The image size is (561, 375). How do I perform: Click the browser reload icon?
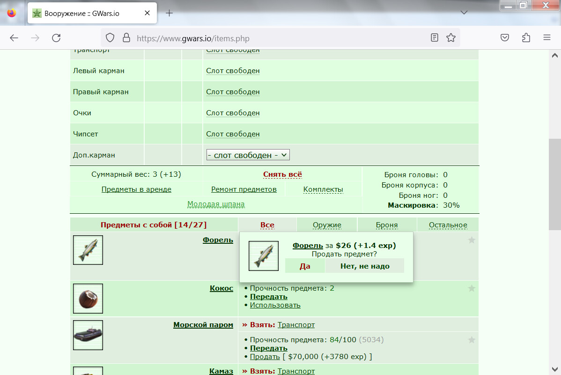pyautogui.click(x=56, y=37)
